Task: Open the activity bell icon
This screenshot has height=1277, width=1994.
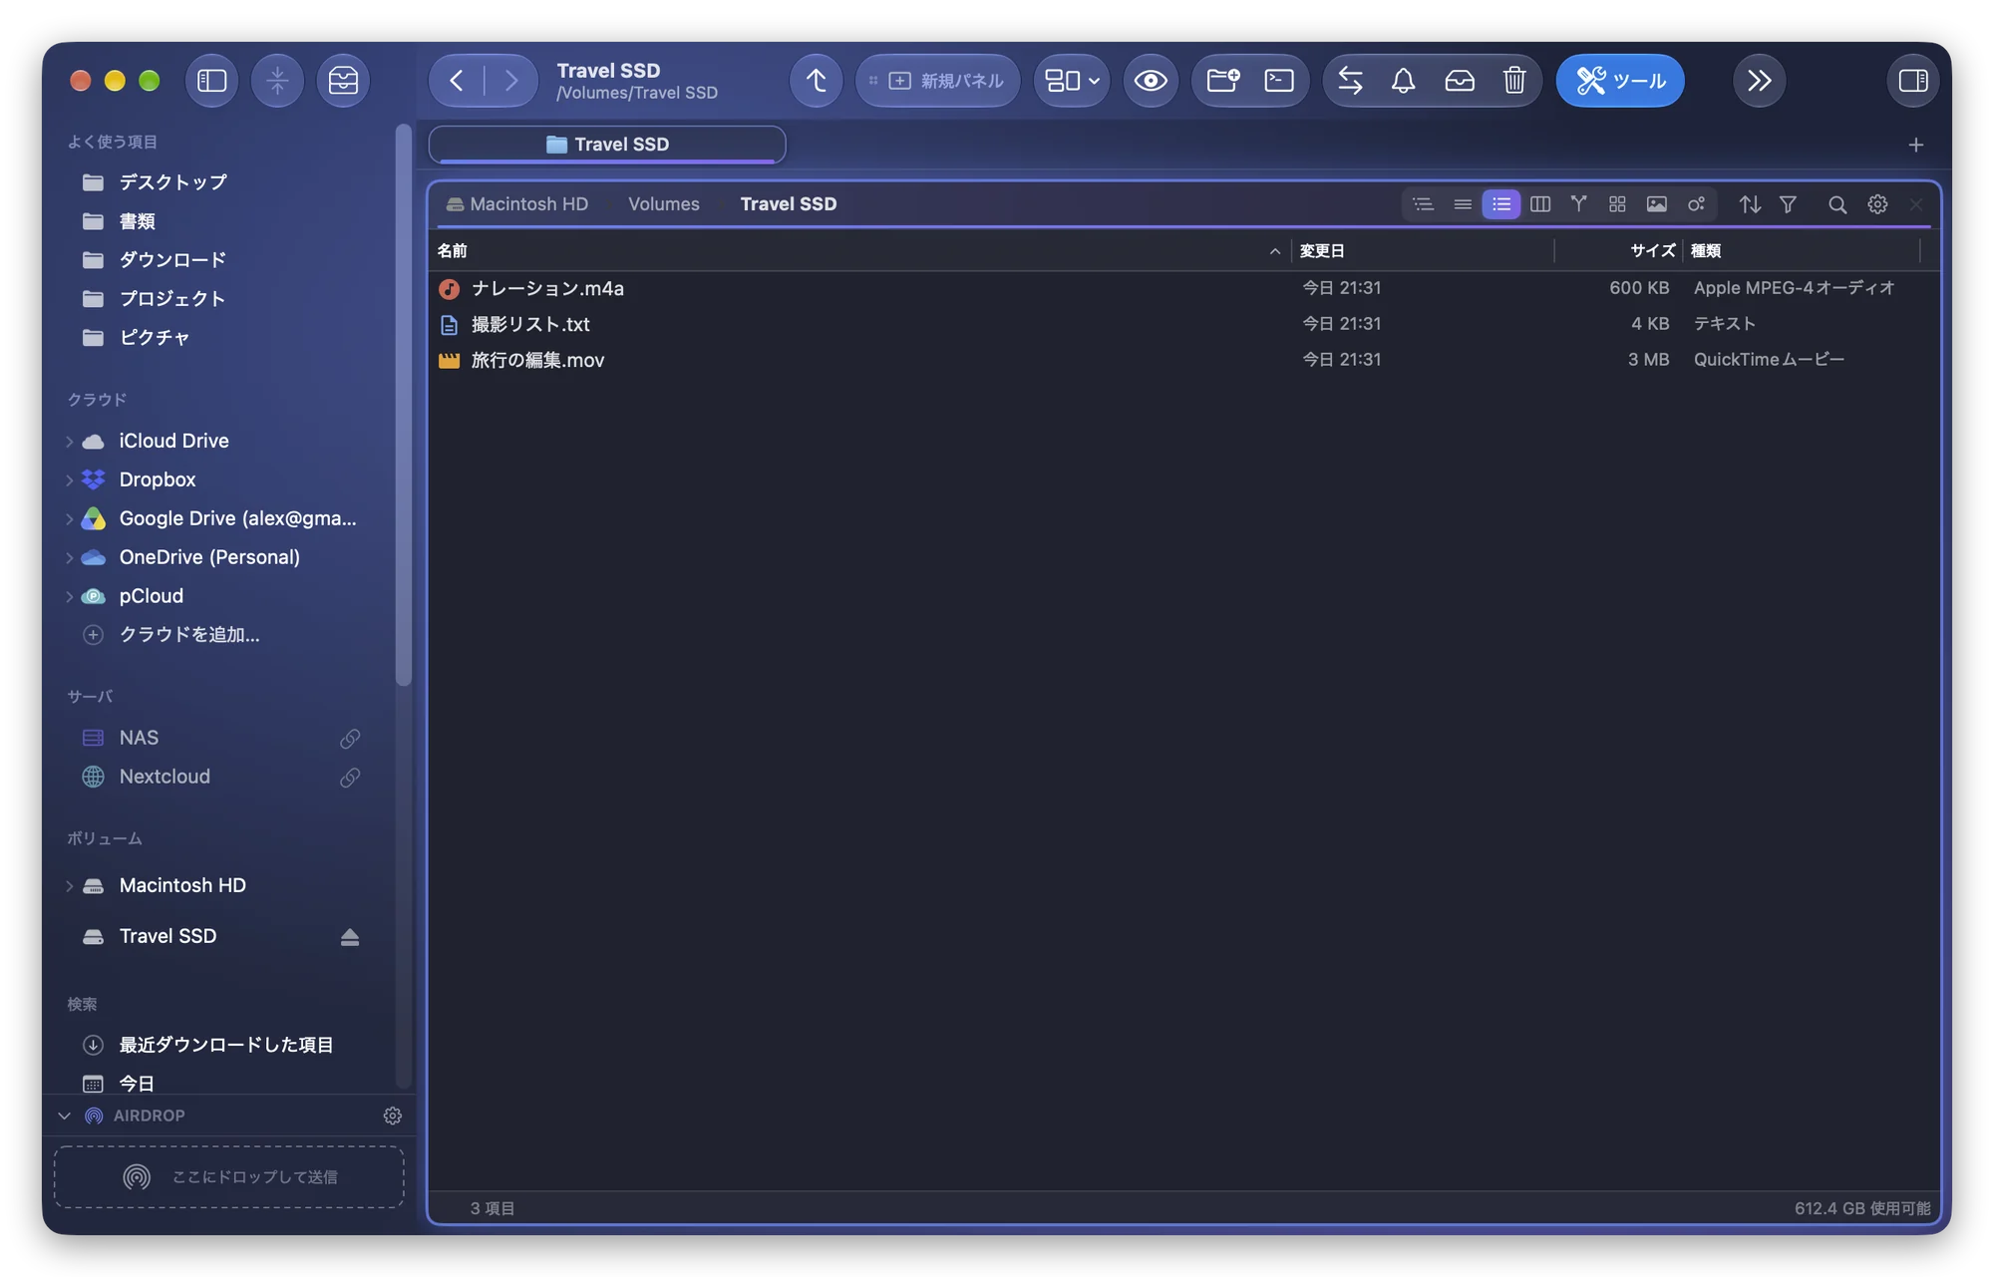Action: (x=1404, y=81)
